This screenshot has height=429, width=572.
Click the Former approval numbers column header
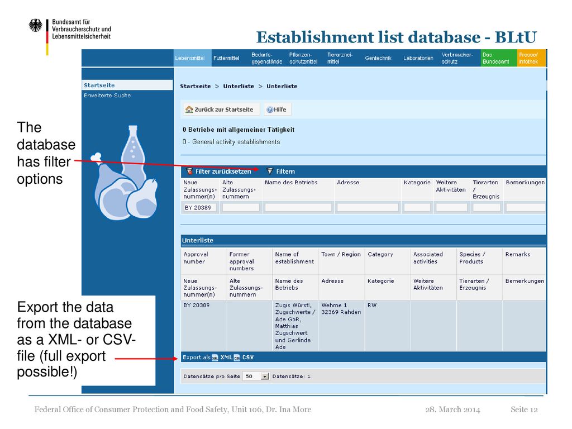[250, 261]
